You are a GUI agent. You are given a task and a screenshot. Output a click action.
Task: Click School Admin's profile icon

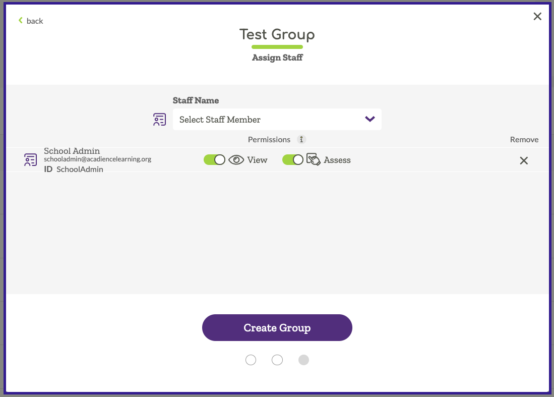tap(30, 159)
